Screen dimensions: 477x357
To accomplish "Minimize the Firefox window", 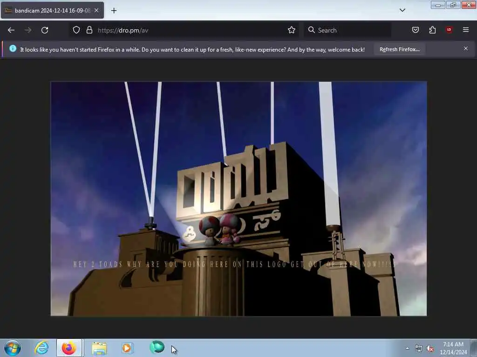I will point(438,5).
